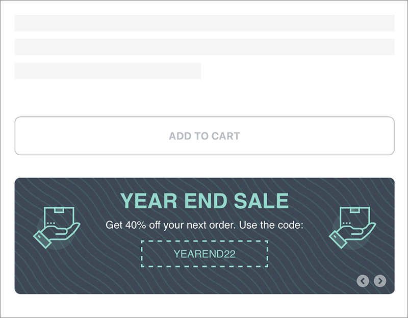
Task: Select the YEAREND22 coupon code
Action: 204,254
